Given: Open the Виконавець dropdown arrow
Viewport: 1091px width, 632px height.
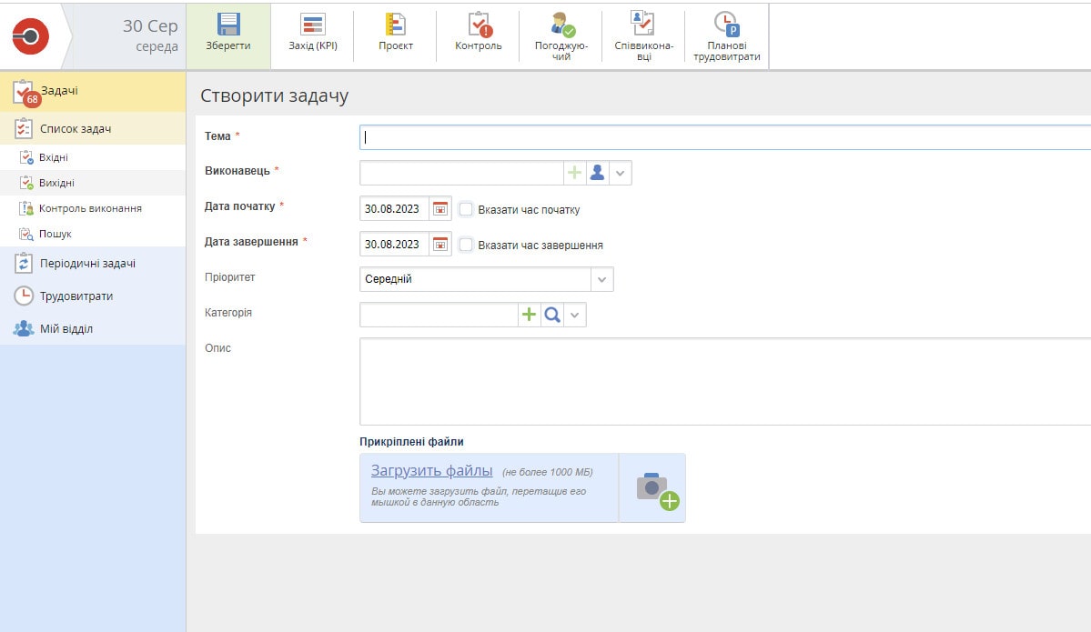Looking at the screenshot, I should click(x=621, y=173).
